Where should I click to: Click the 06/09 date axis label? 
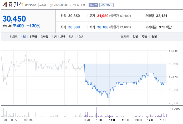88,120
